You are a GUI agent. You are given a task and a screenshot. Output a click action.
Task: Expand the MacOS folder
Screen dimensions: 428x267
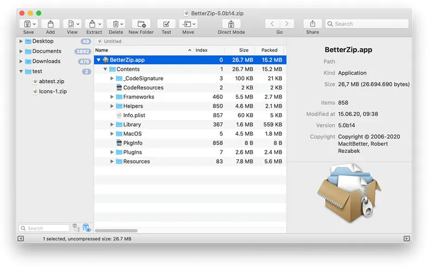tap(112, 134)
